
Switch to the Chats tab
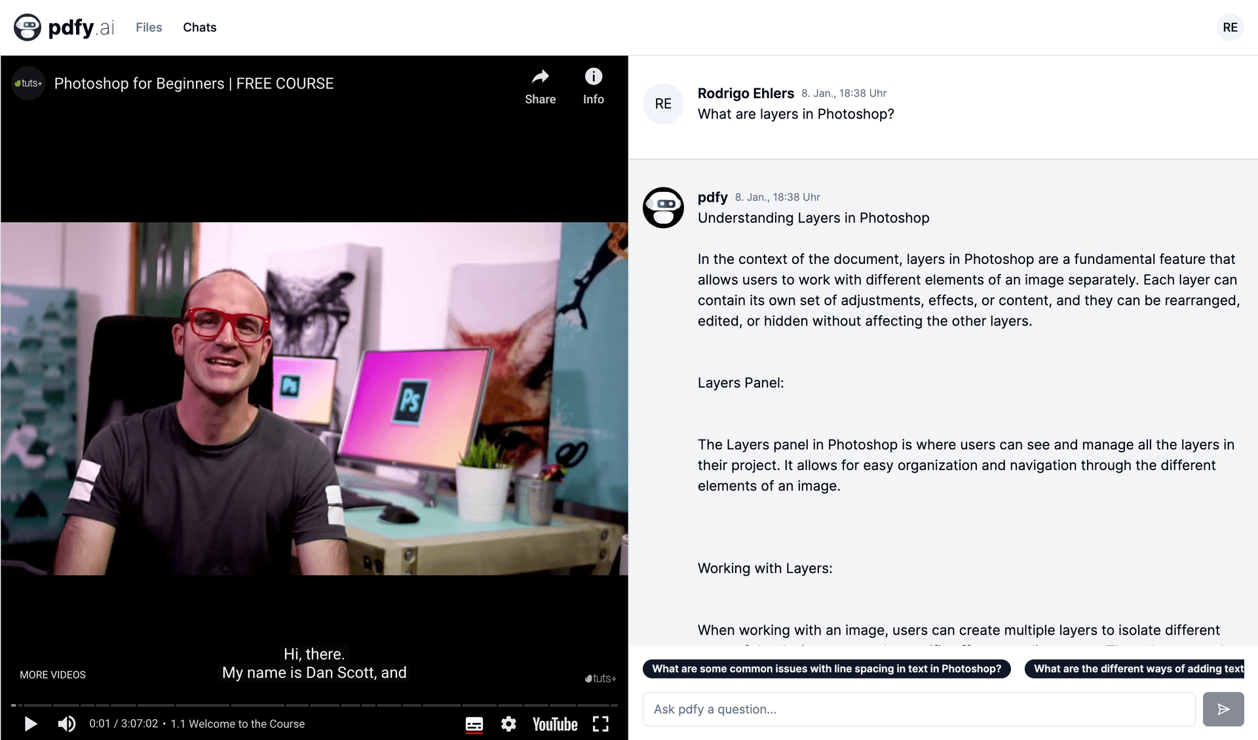(x=199, y=27)
